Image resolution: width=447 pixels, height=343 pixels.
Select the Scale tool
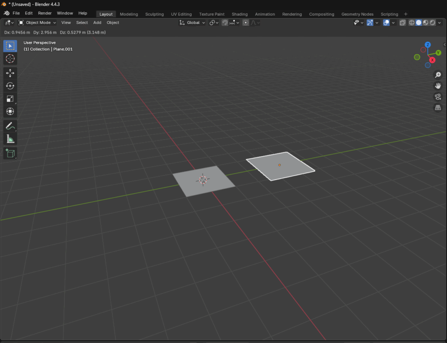pyautogui.click(x=10, y=99)
